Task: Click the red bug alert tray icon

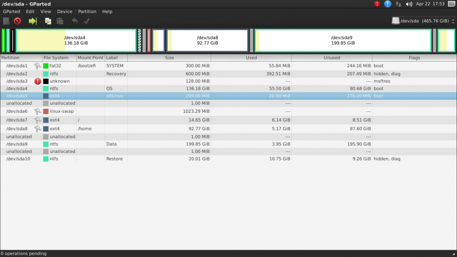Action: [377, 4]
